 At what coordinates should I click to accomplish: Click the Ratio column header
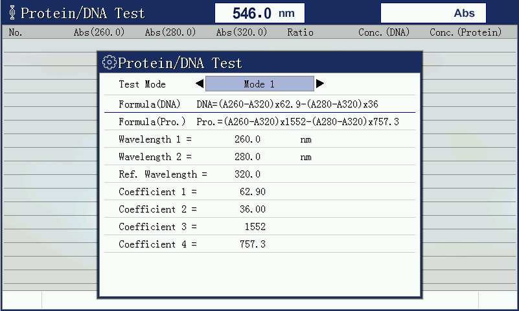[300, 32]
